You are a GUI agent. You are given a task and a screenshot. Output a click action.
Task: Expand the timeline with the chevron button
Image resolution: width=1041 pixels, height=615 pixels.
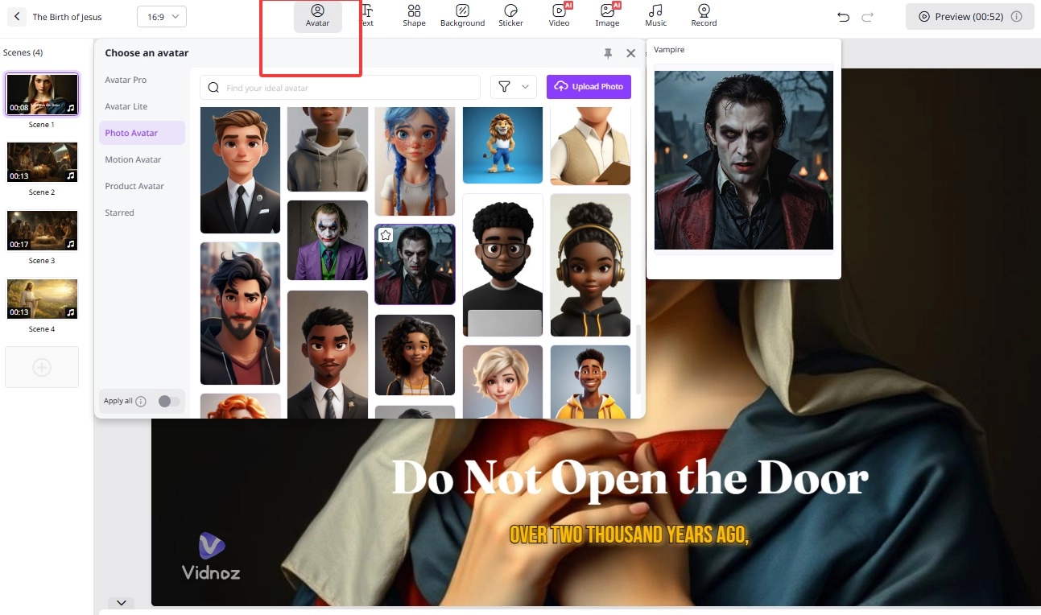122,602
